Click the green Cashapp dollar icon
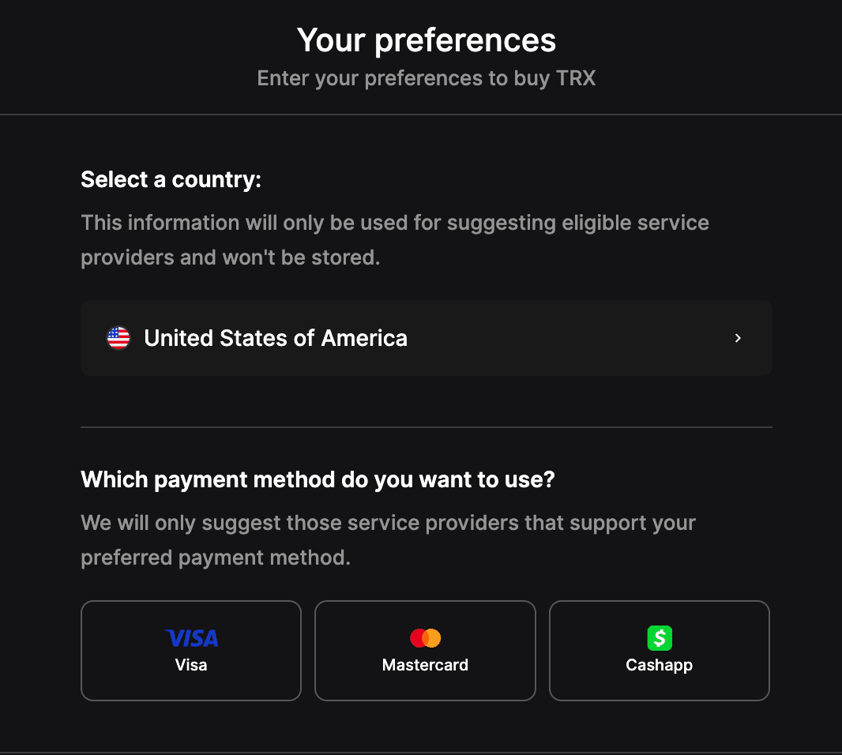842x755 pixels. [x=660, y=638]
